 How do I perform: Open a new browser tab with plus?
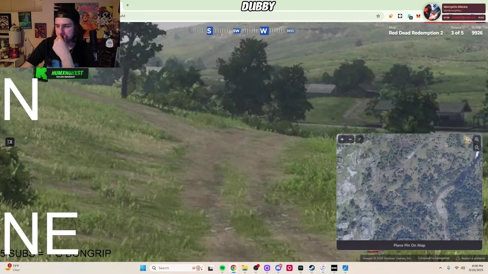click(x=128, y=5)
